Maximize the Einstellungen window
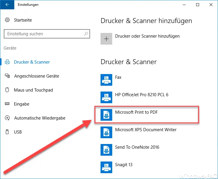 click(x=197, y=5)
